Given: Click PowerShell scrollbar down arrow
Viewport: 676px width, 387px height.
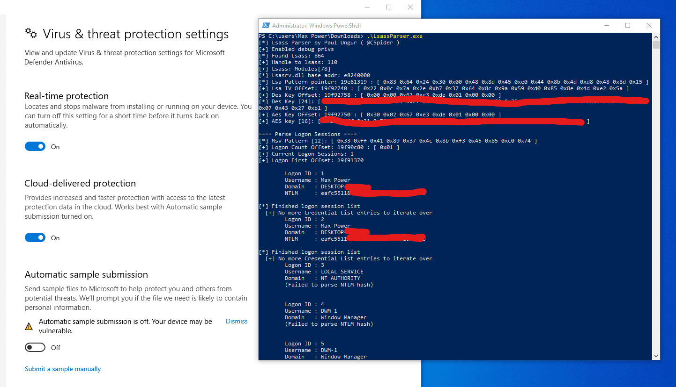Looking at the screenshot, I should click(x=656, y=356).
